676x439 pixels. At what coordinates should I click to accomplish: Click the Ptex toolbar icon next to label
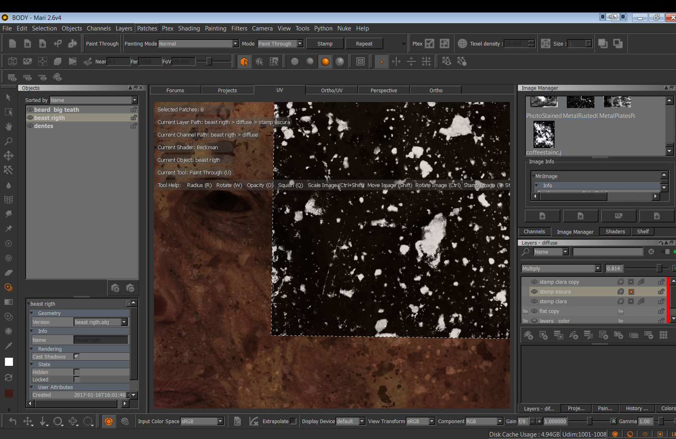(430, 44)
